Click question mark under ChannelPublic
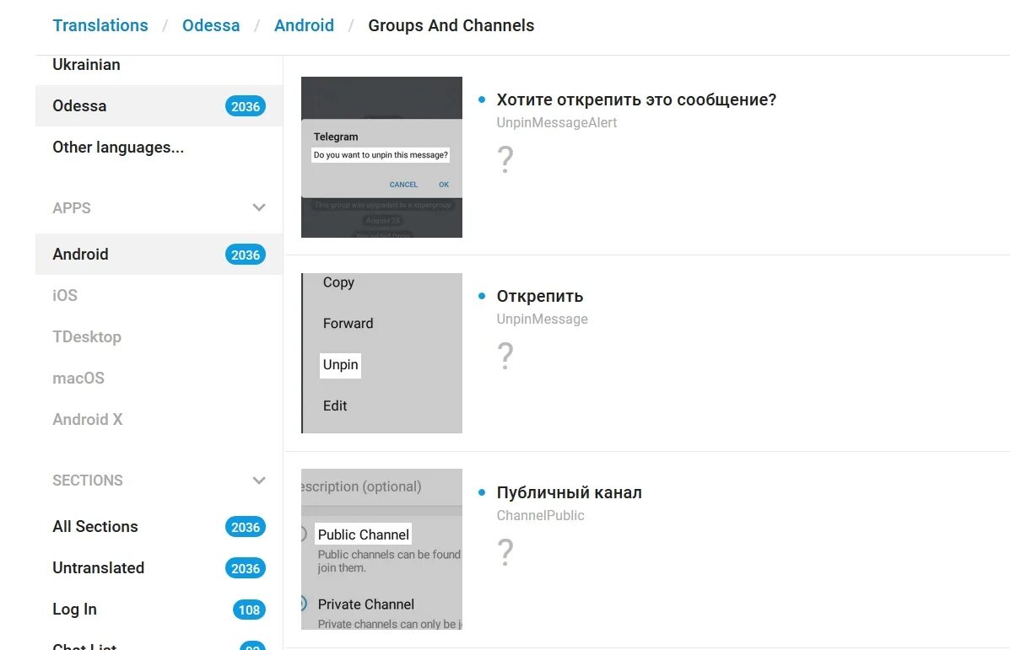Image resolution: width=1010 pixels, height=650 pixels. pyautogui.click(x=505, y=552)
